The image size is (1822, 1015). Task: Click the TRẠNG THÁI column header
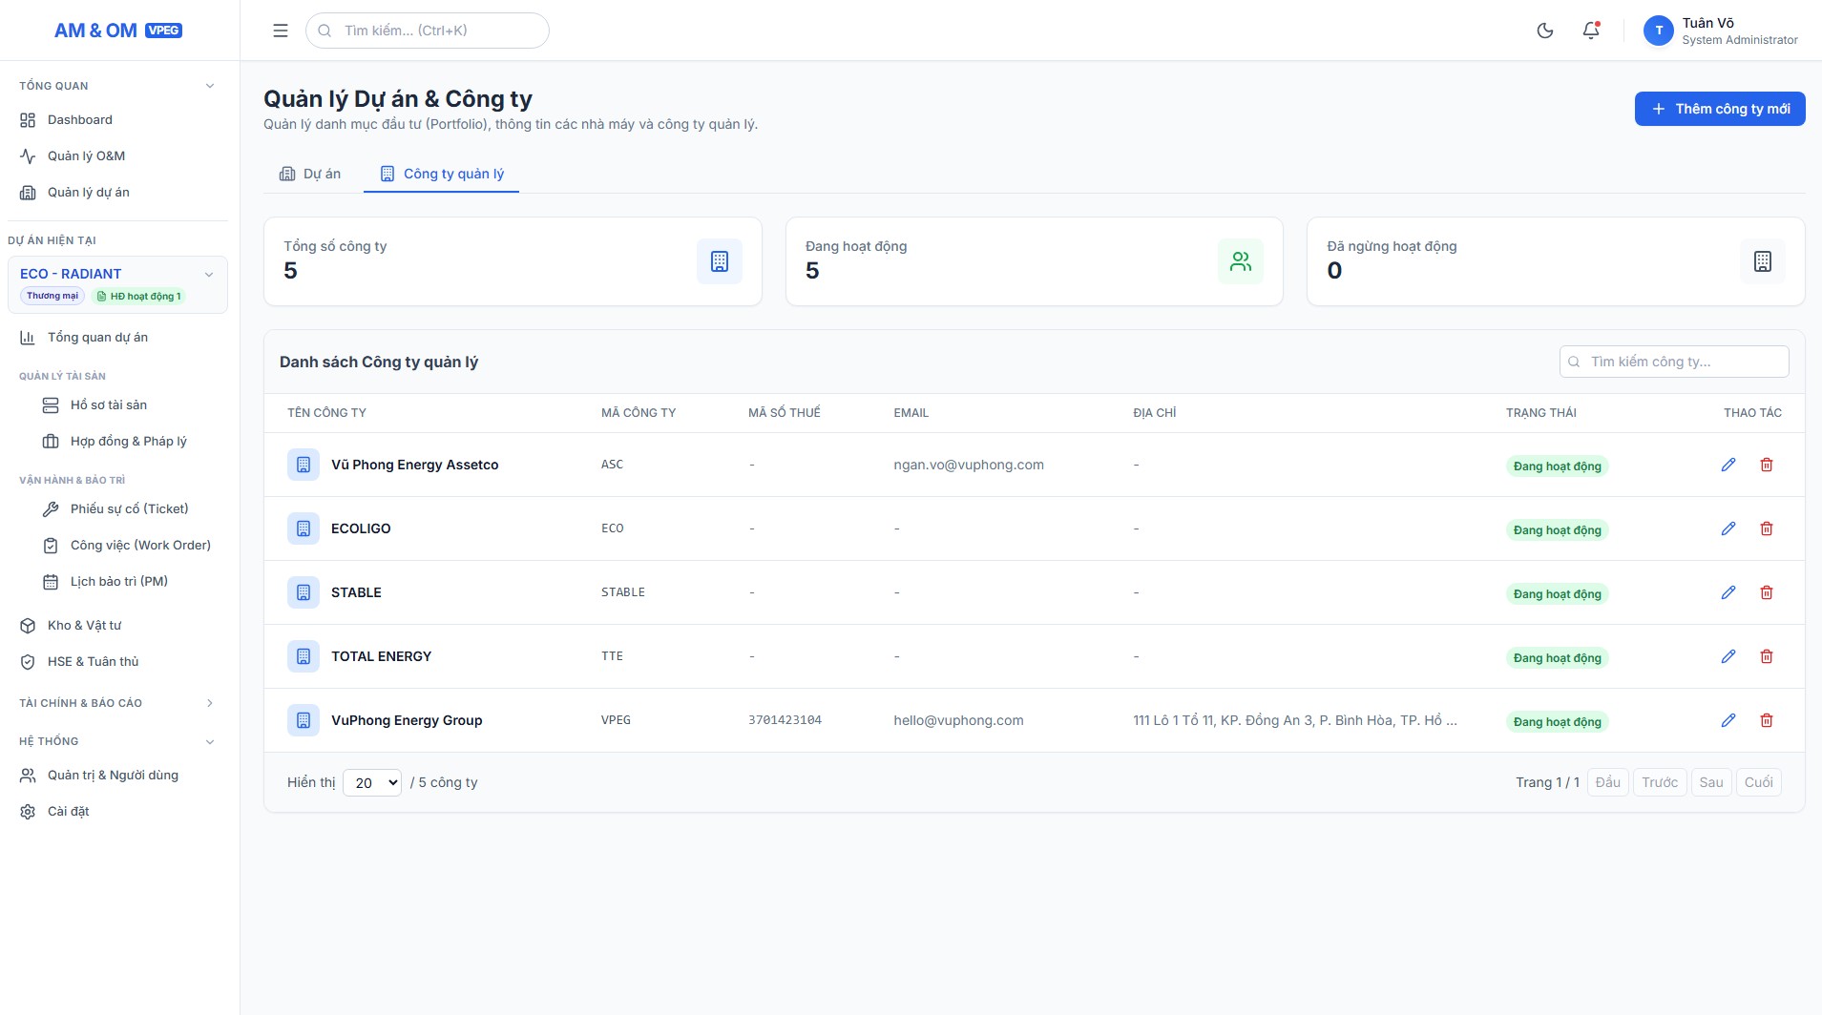click(x=1541, y=413)
